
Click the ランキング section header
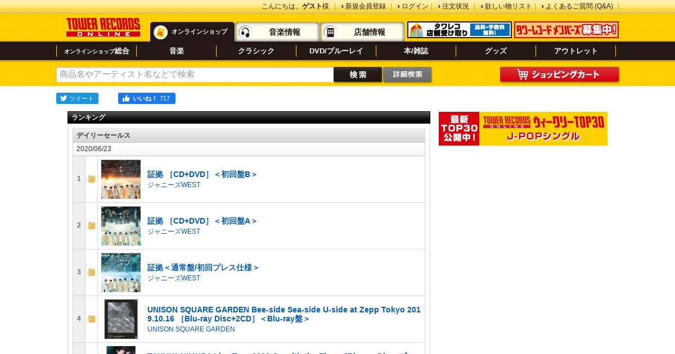[x=249, y=117]
